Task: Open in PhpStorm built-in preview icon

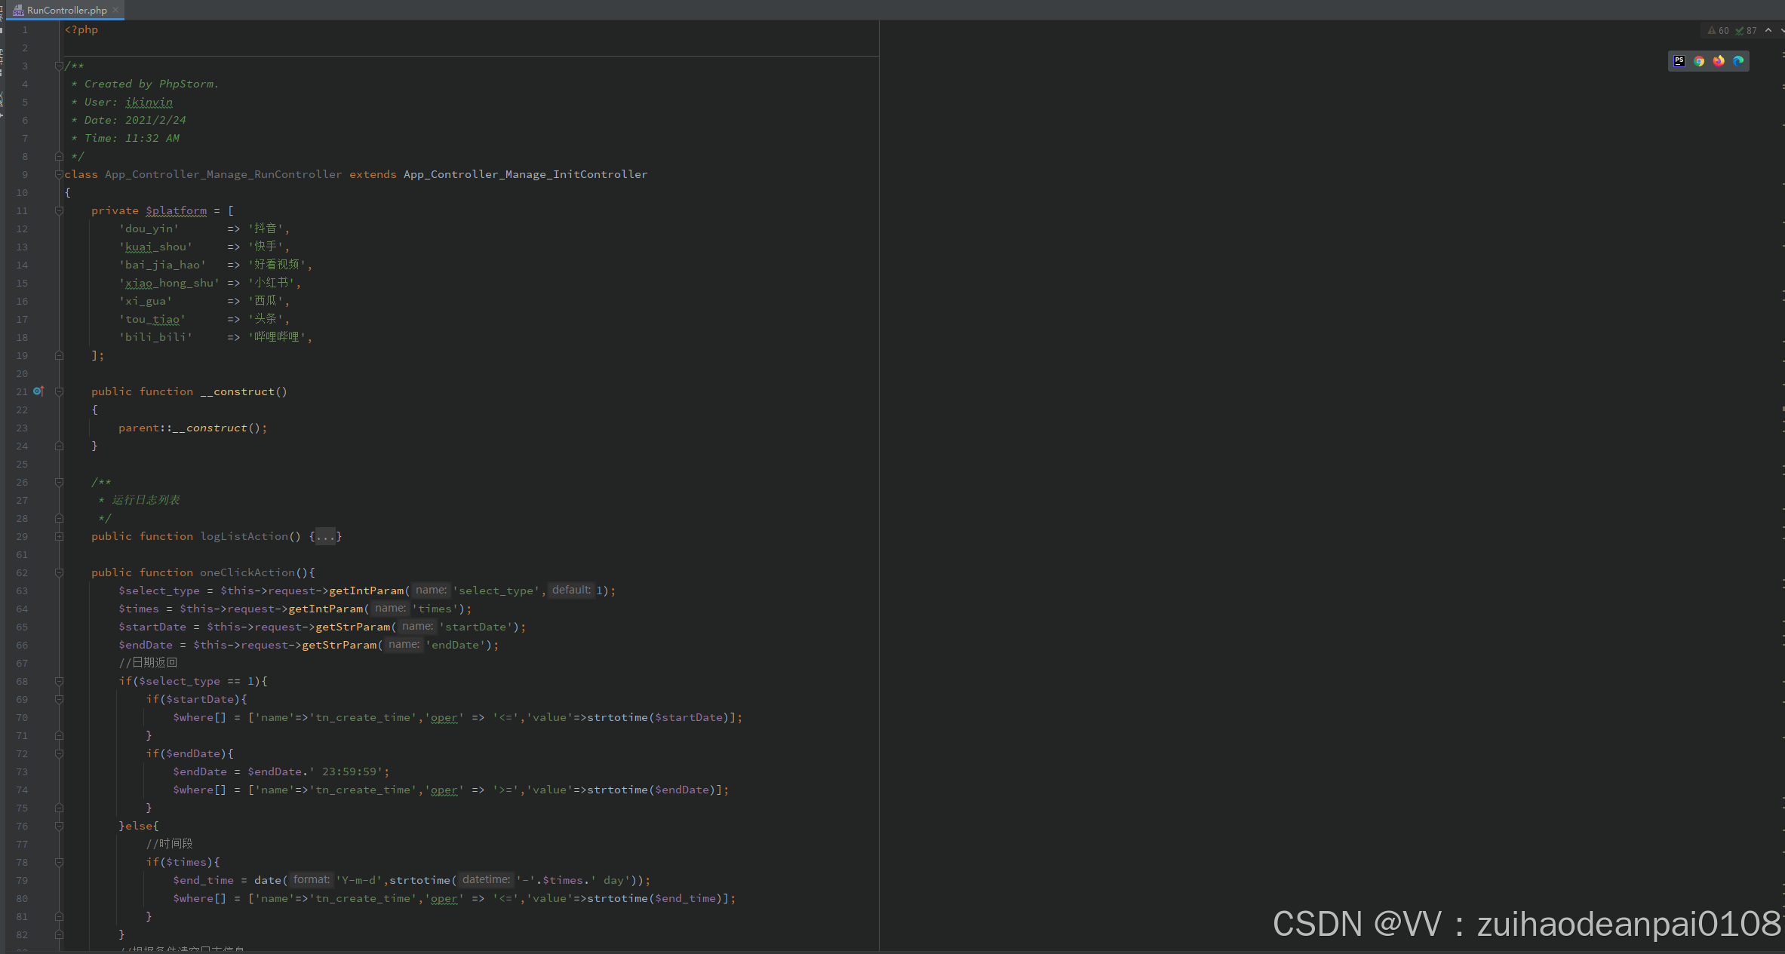Action: coord(1679,61)
